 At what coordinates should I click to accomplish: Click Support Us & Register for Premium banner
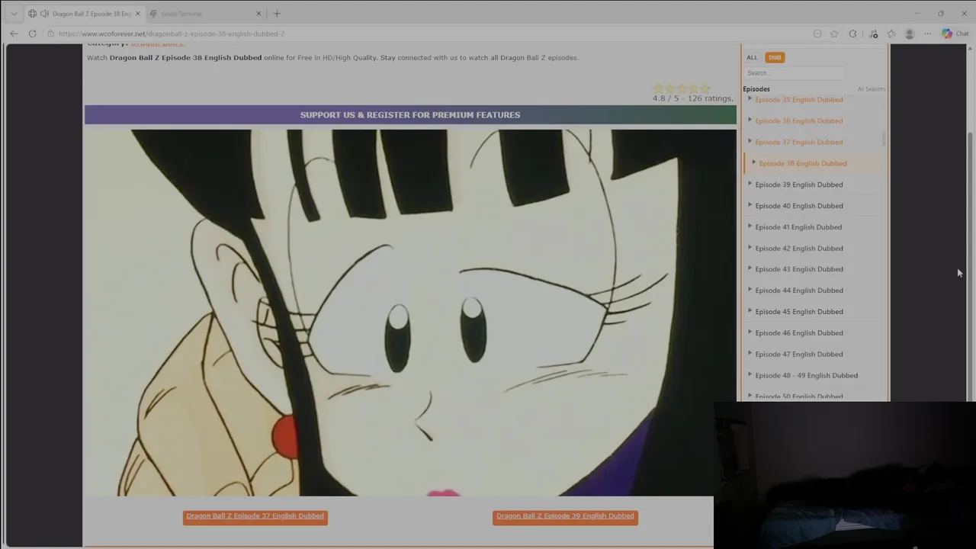pos(410,115)
